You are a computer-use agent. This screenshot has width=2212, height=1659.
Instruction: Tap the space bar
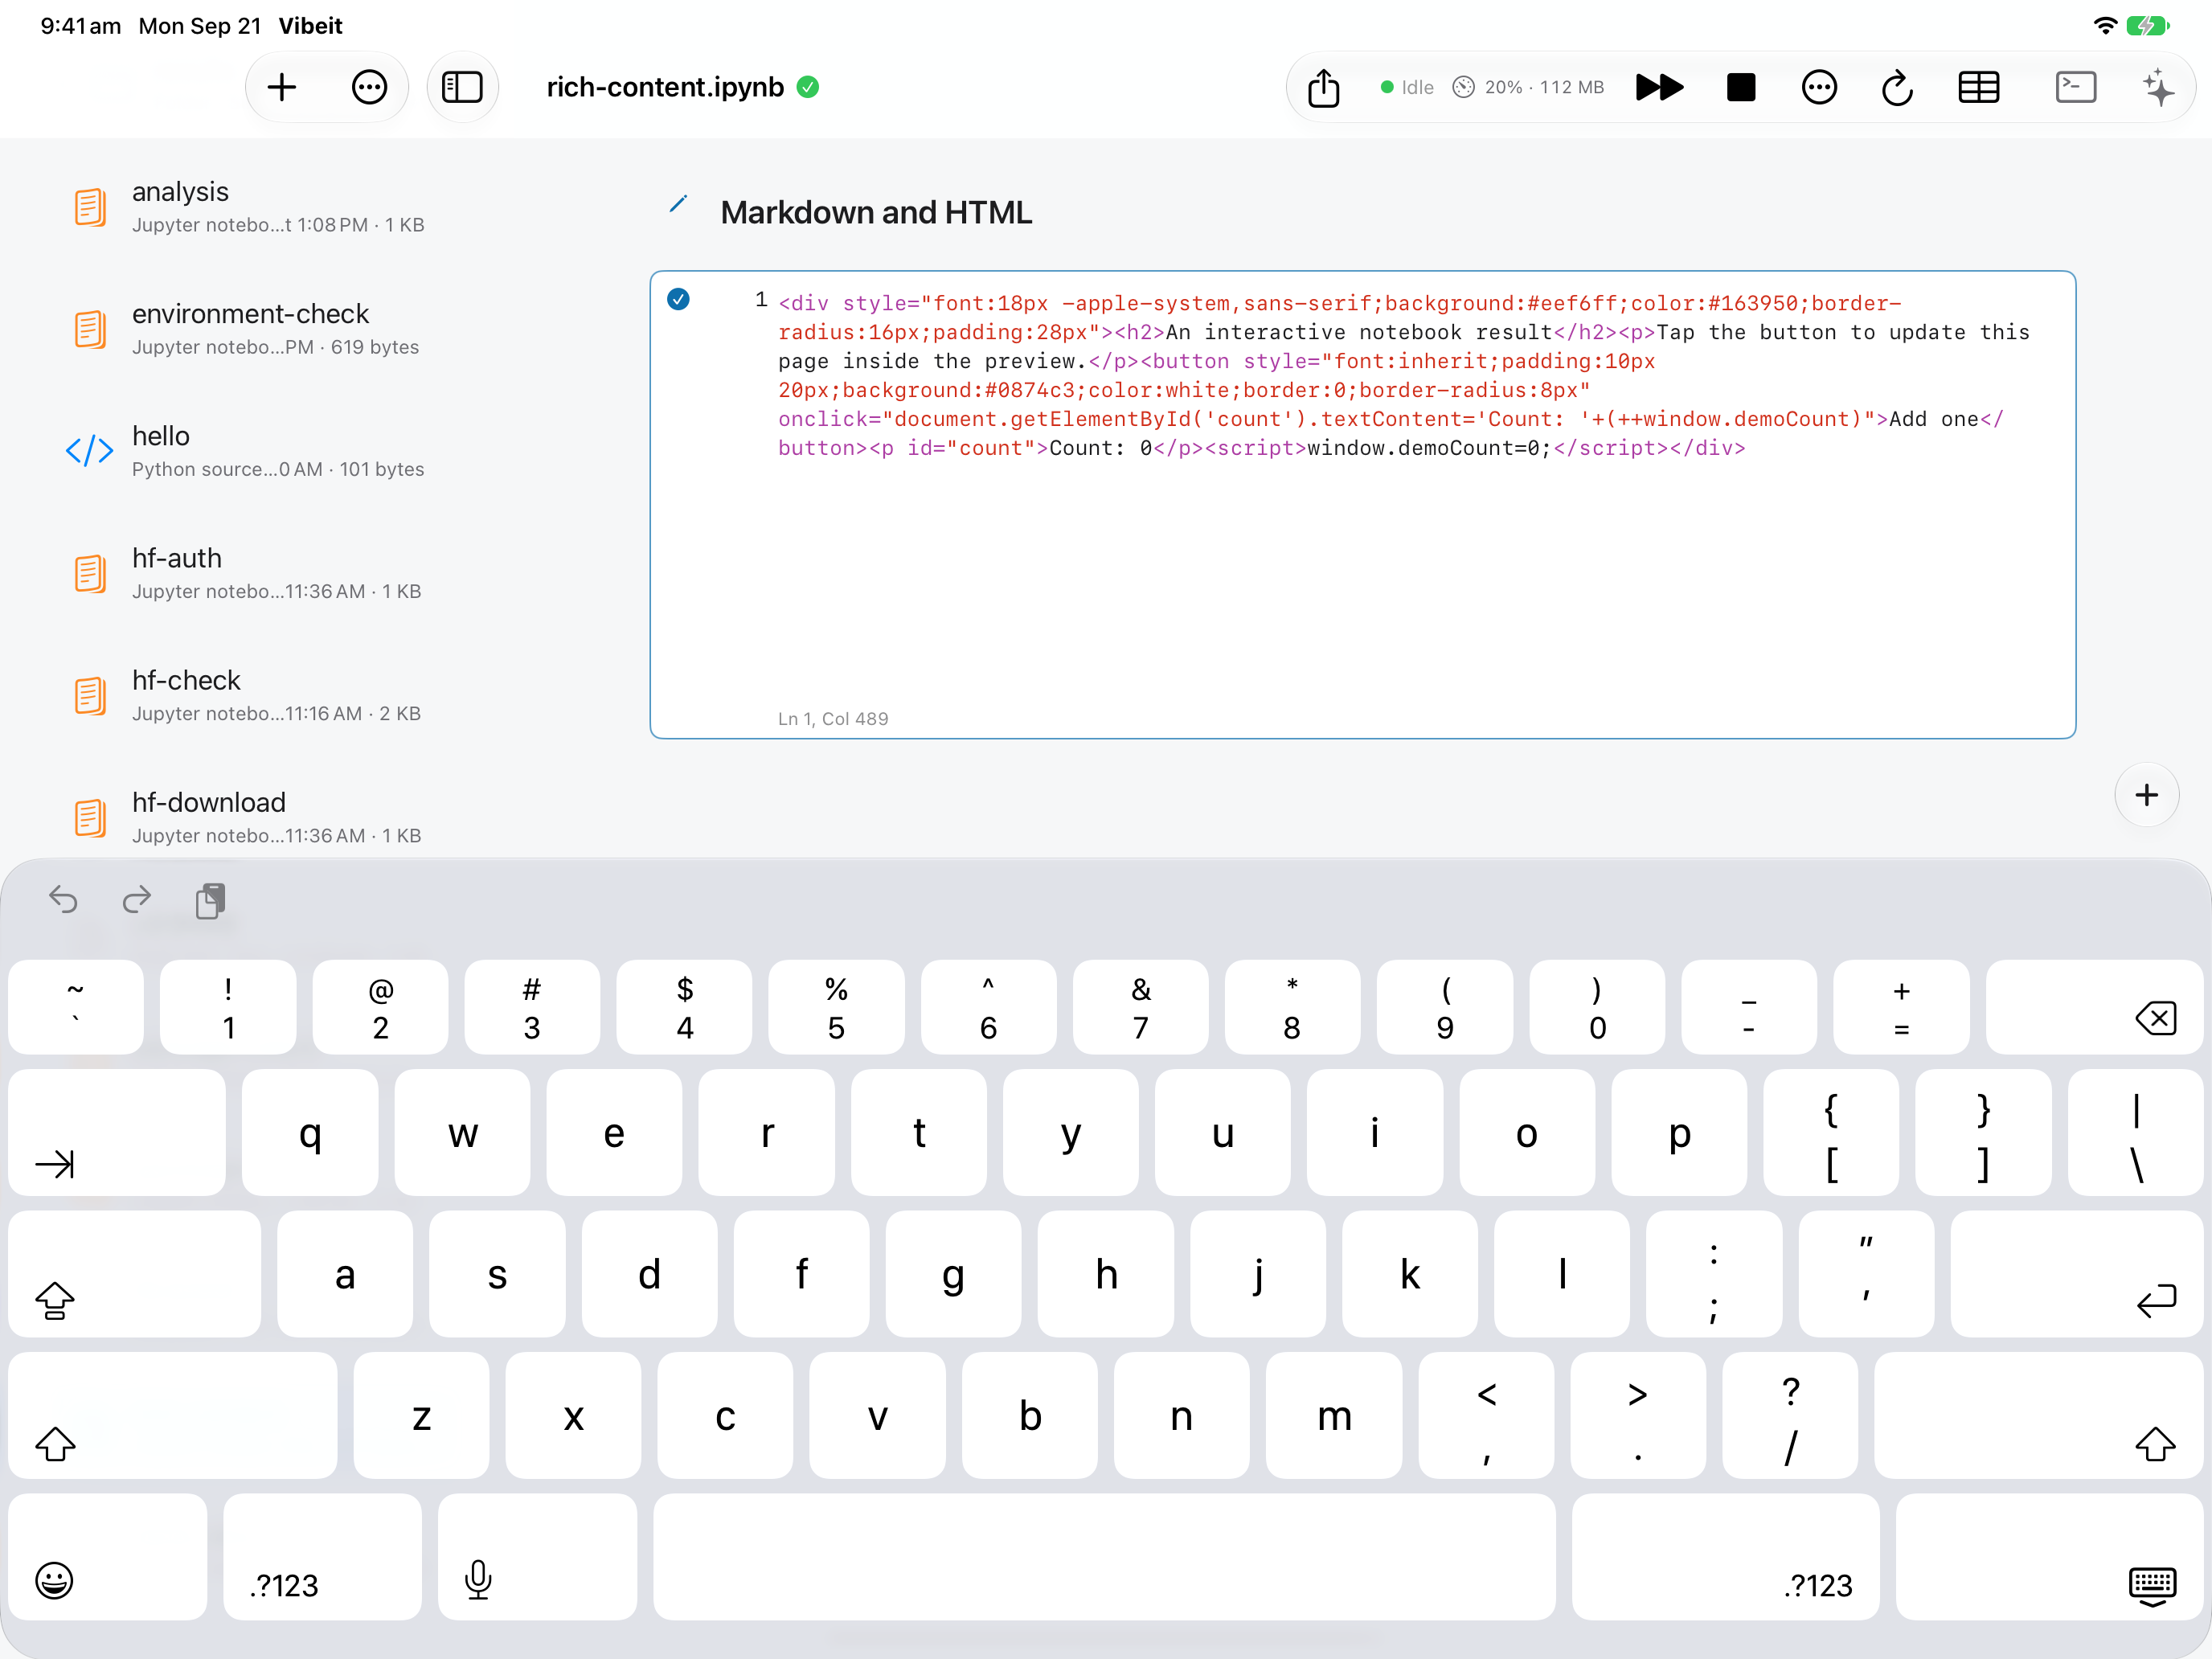point(1104,1557)
